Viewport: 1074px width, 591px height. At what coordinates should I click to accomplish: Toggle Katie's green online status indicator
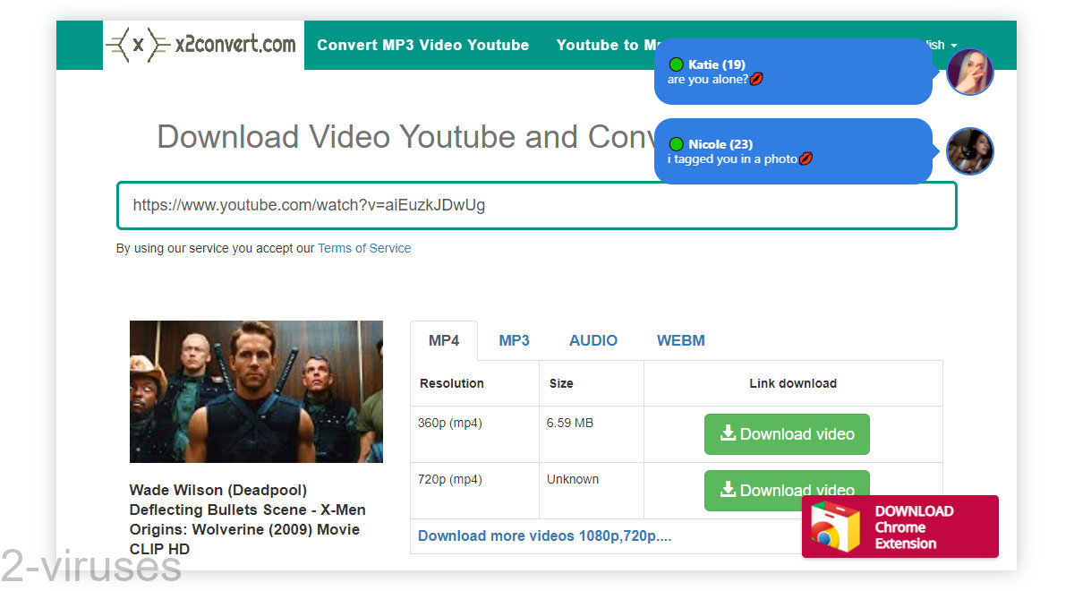pos(675,64)
